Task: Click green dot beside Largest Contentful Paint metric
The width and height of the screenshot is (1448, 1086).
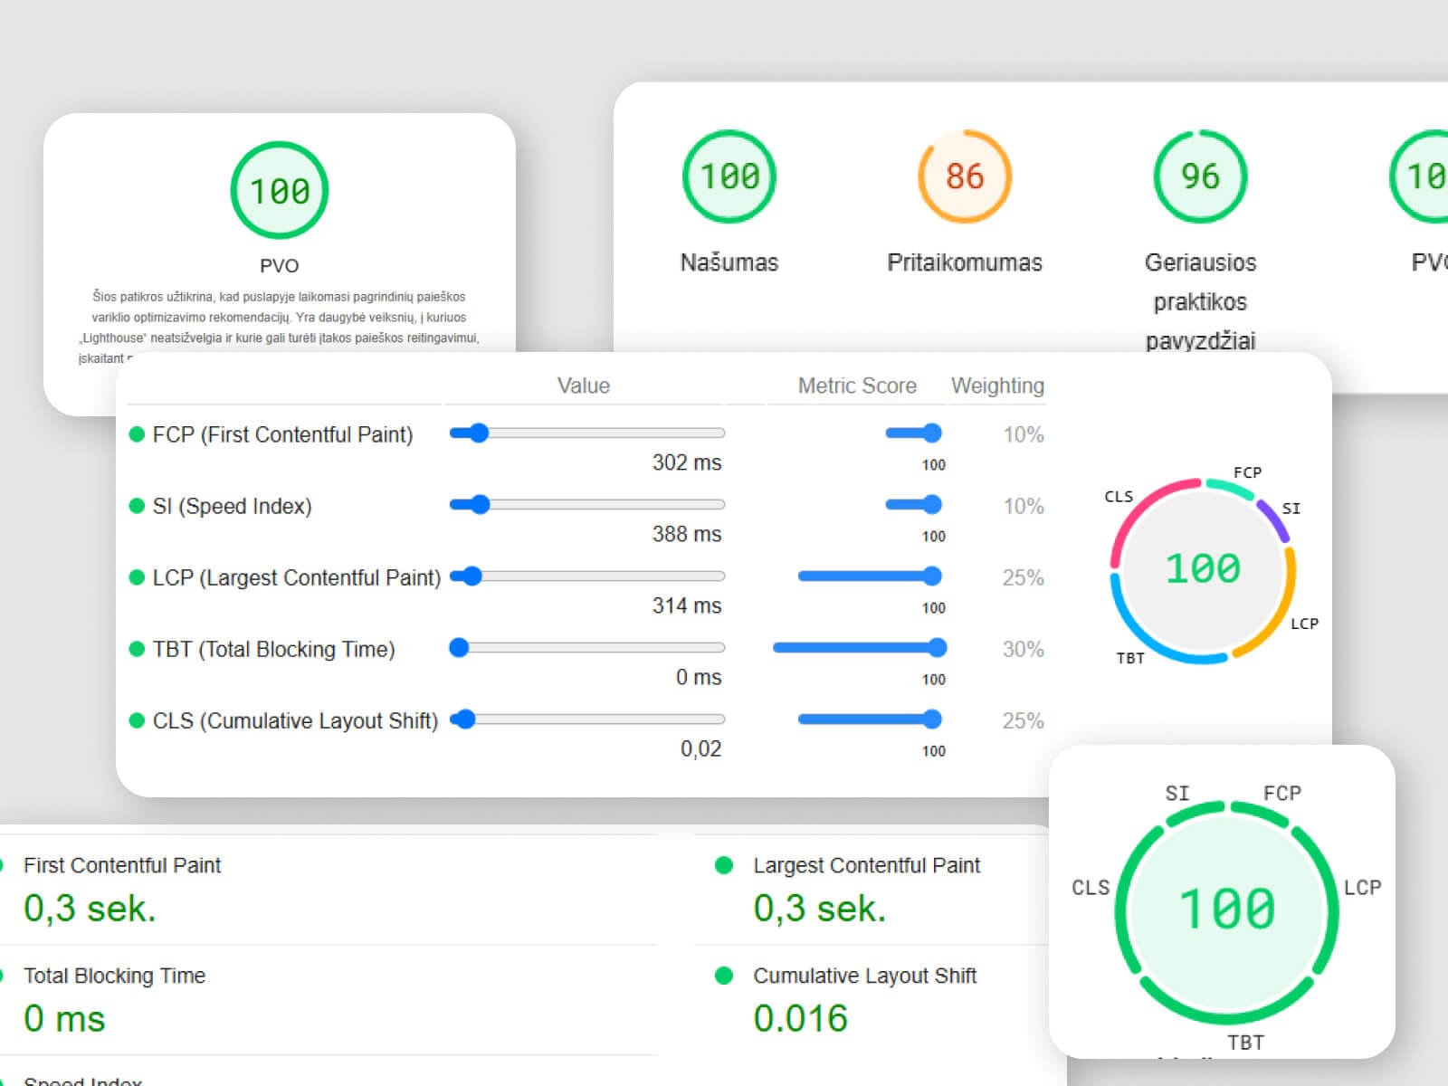Action: click(723, 865)
